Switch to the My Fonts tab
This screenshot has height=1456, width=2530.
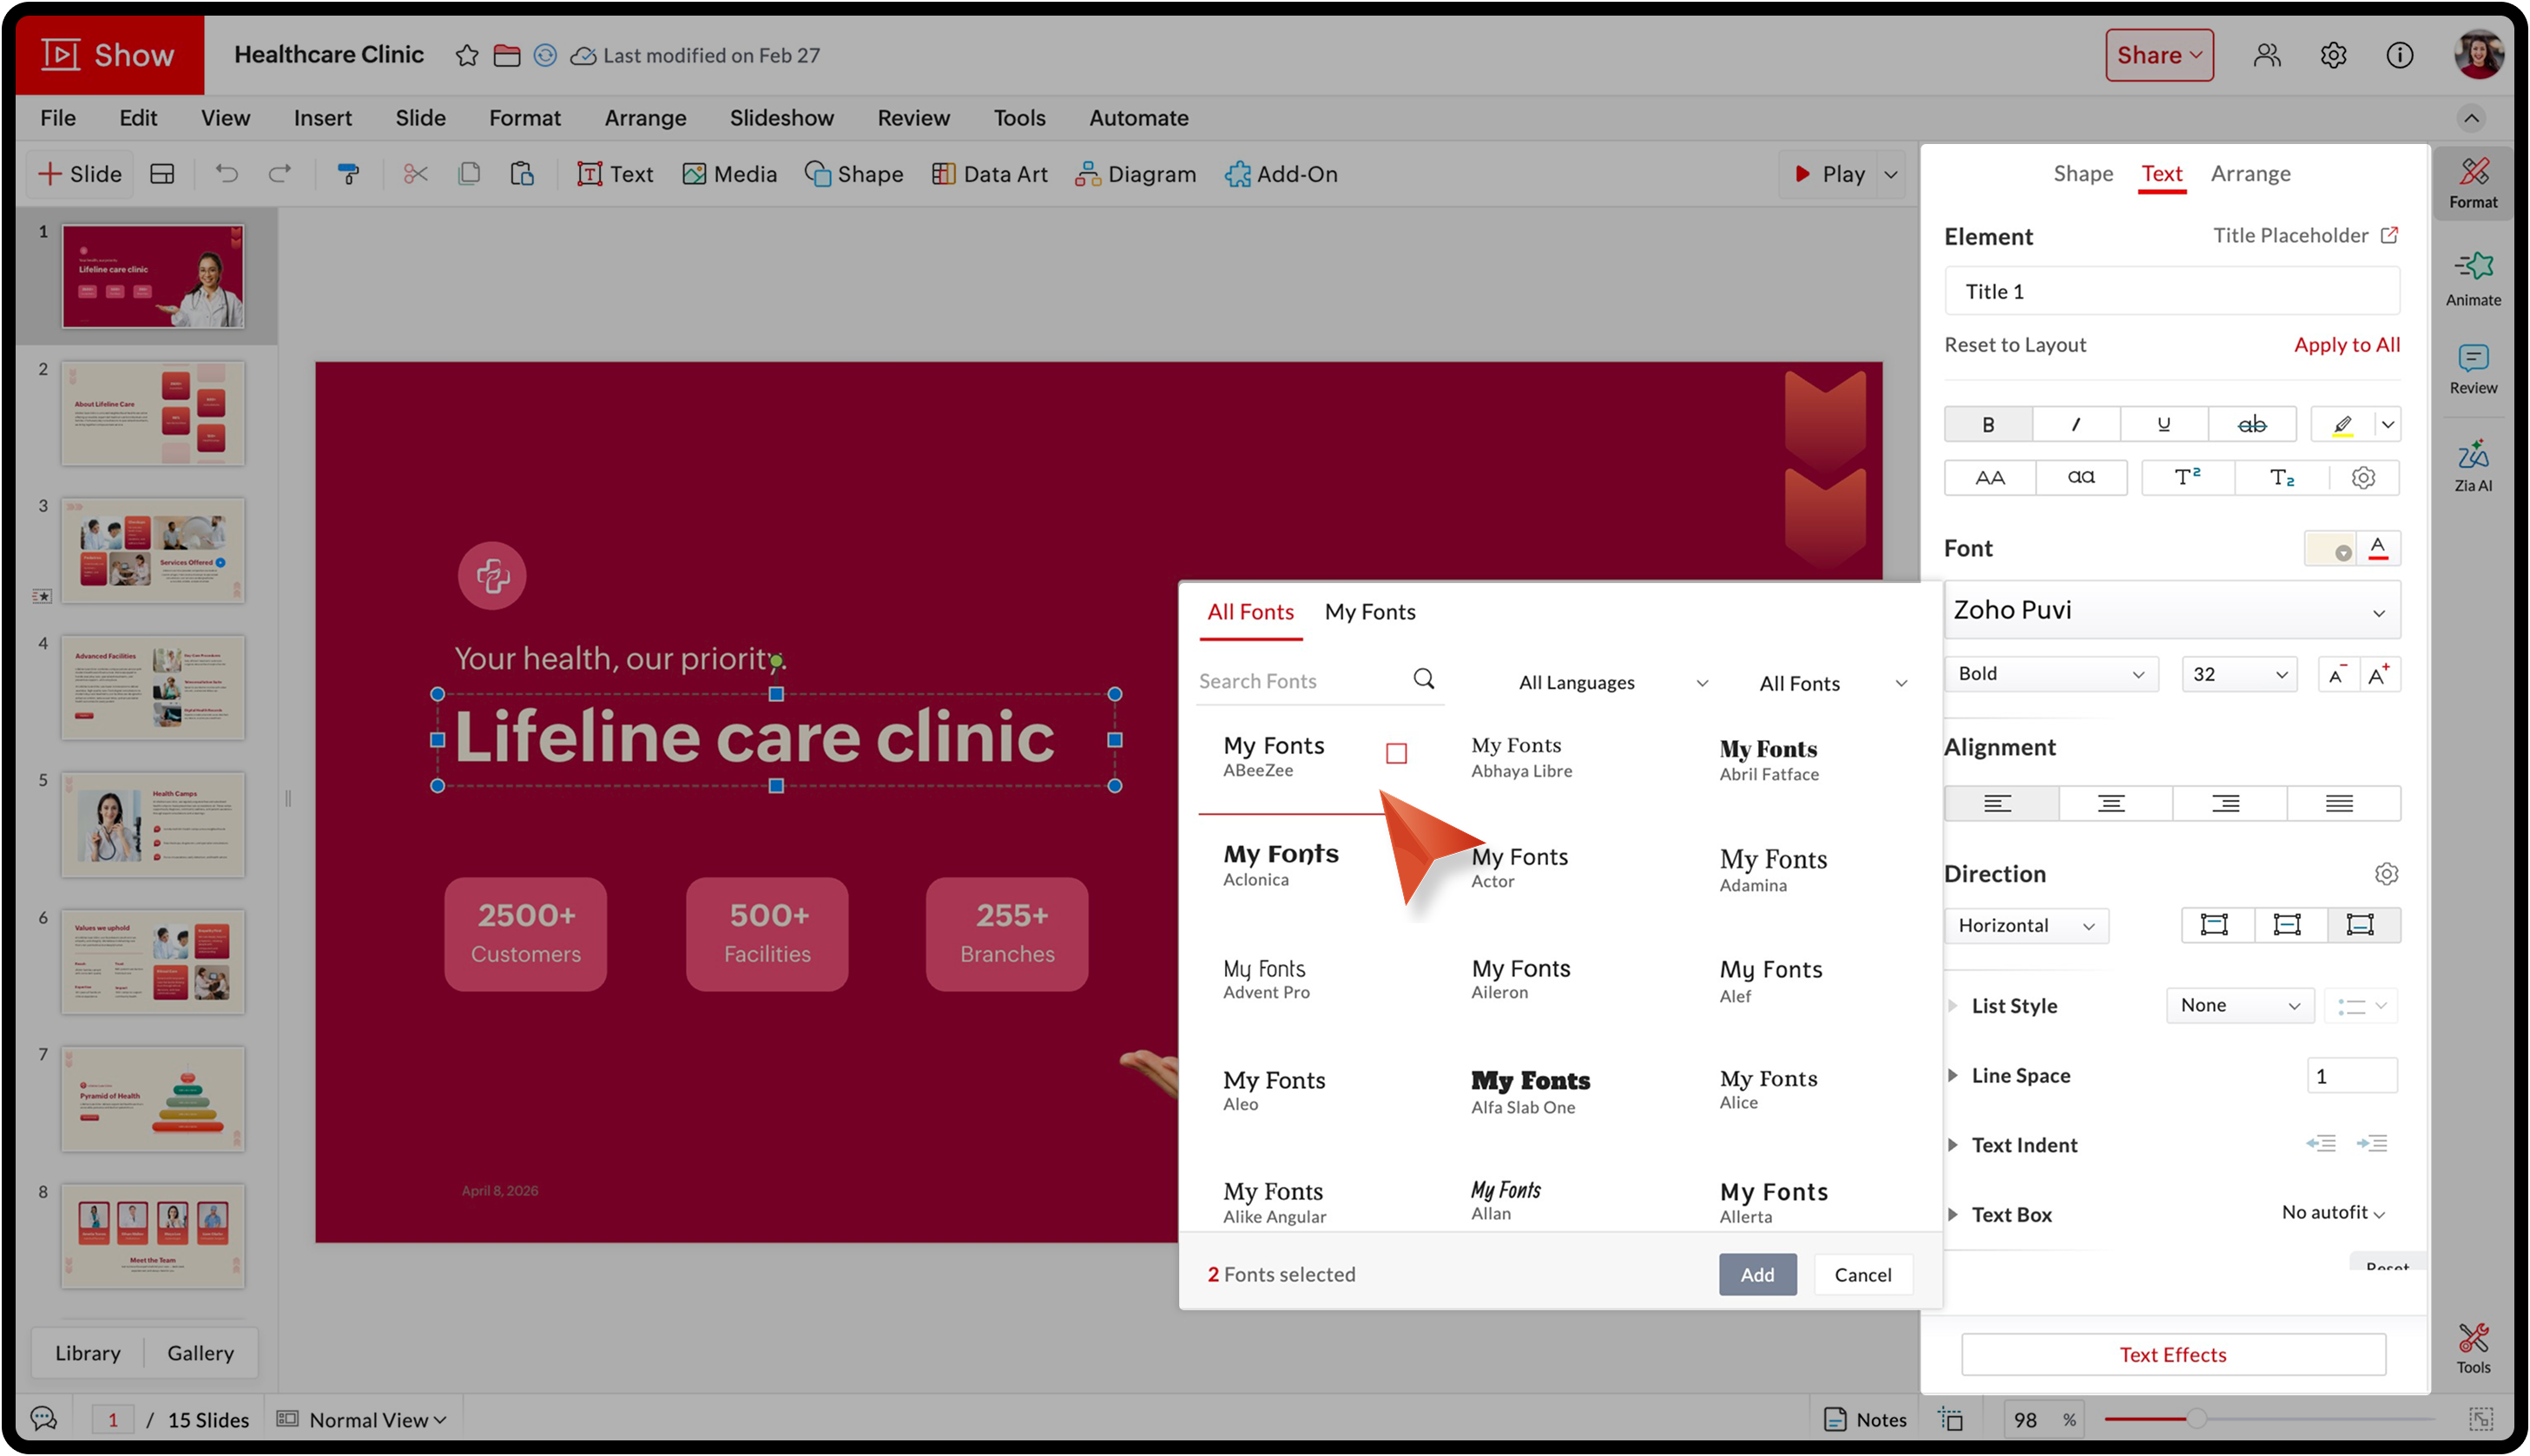click(1369, 612)
